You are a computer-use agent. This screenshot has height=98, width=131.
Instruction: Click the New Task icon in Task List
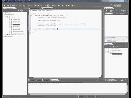tap(106, 11)
